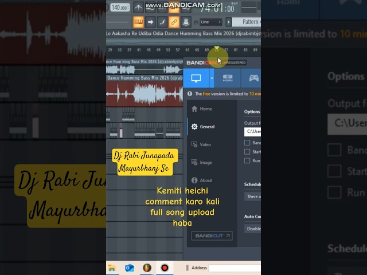
Task: Click the taskbar Address input box
Action: coord(235,268)
